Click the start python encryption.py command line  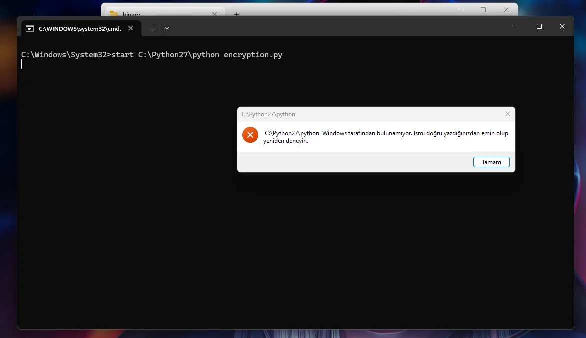152,55
